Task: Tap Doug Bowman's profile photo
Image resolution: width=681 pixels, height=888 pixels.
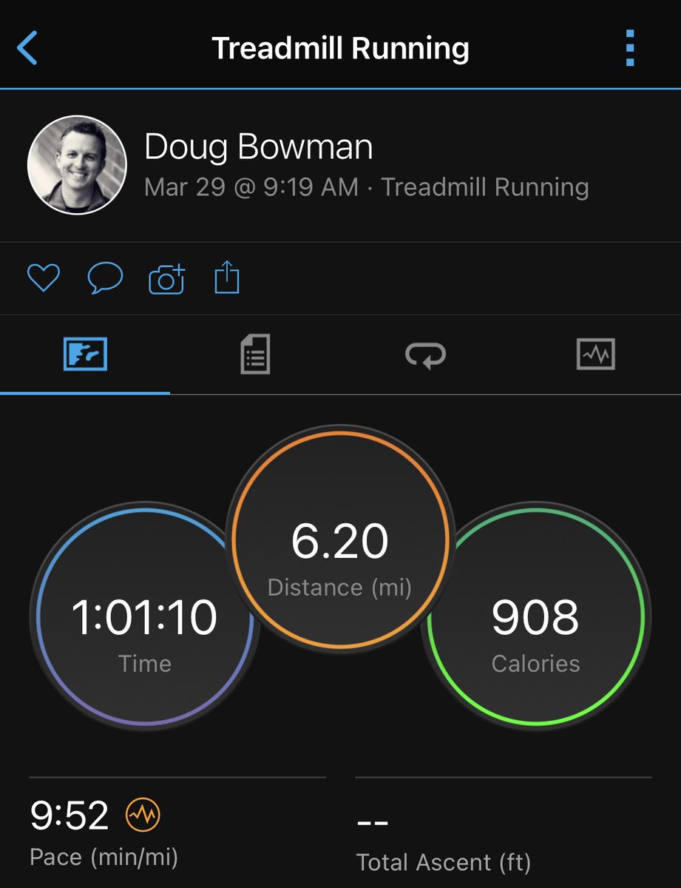Action: coord(76,165)
